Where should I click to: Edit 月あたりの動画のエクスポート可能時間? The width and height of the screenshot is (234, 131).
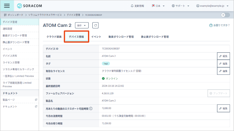coord(224,108)
